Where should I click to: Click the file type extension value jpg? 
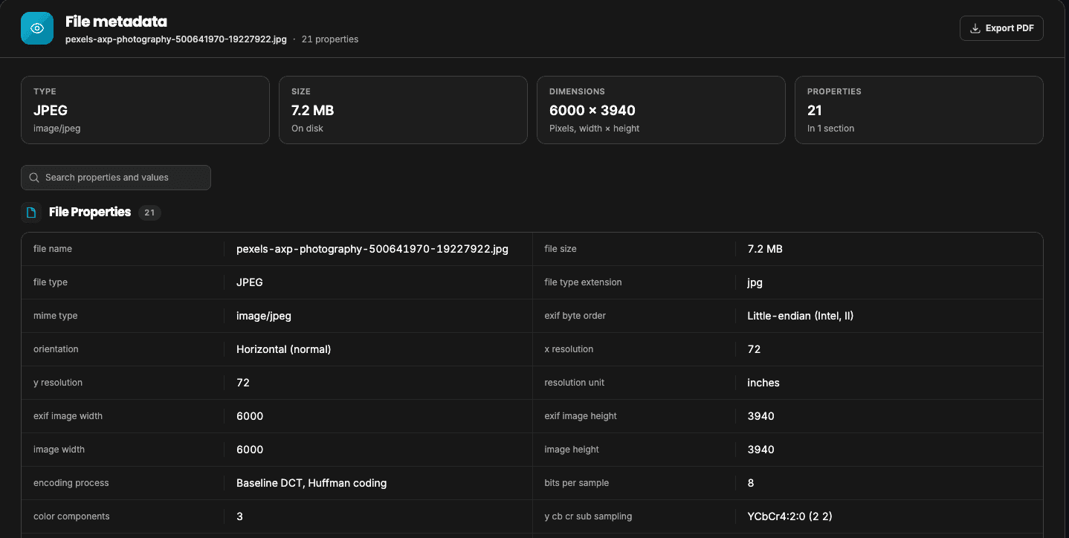pos(755,282)
